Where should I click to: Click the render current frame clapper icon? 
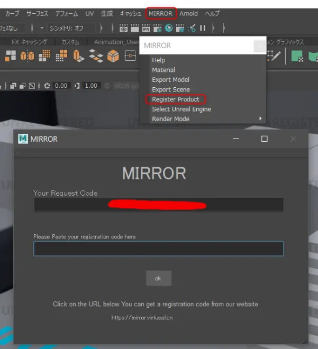(135, 28)
